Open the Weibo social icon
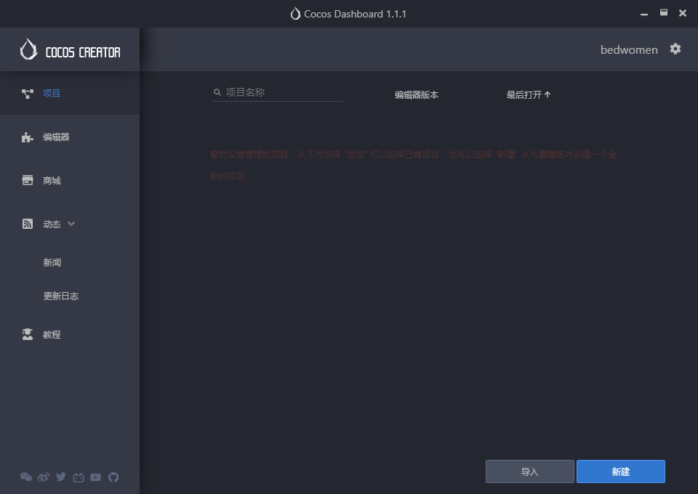Image resolution: width=698 pixels, height=494 pixels. pyautogui.click(x=44, y=477)
